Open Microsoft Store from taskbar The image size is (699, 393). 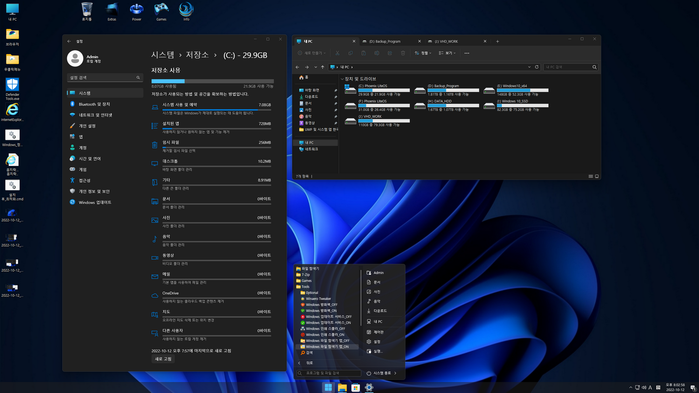click(355, 388)
